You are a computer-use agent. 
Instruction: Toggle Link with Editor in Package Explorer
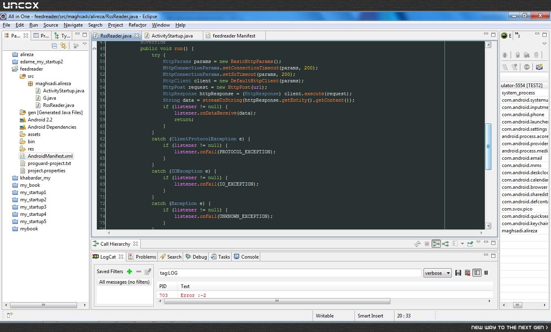(x=63, y=46)
